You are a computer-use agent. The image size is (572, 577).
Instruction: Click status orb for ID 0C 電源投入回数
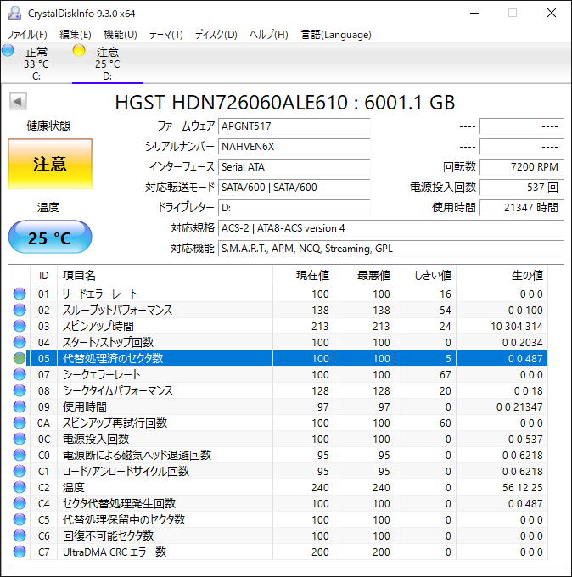(x=20, y=439)
